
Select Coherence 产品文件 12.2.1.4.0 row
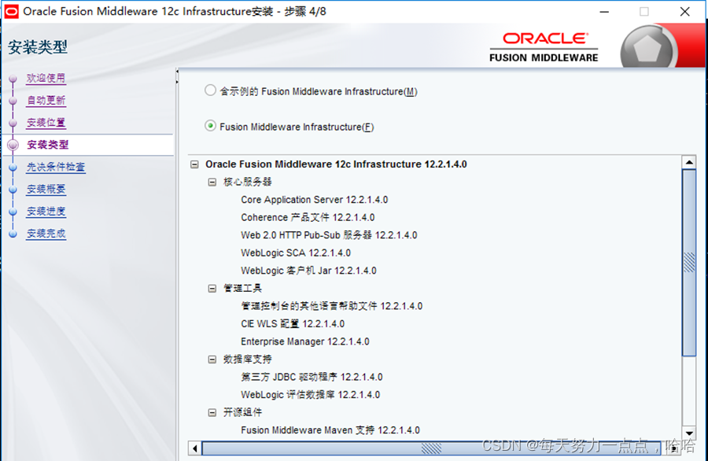coord(308,217)
